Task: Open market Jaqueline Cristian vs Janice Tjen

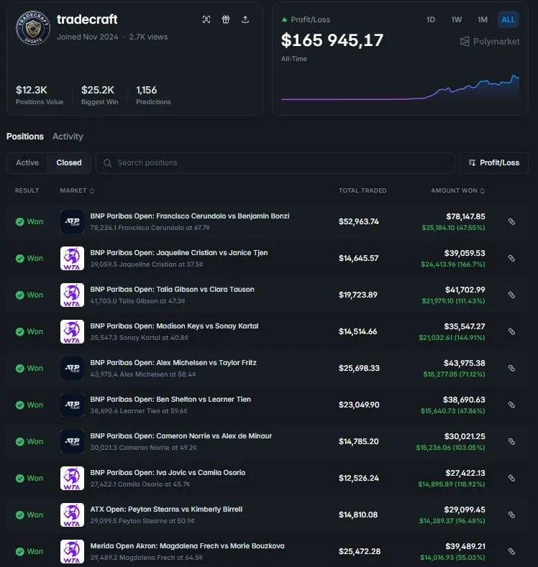Action: click(178, 253)
